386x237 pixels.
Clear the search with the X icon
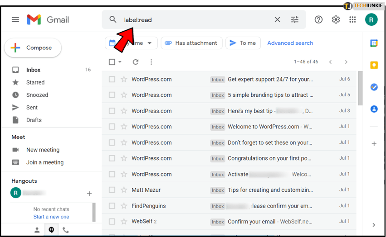coord(277,19)
